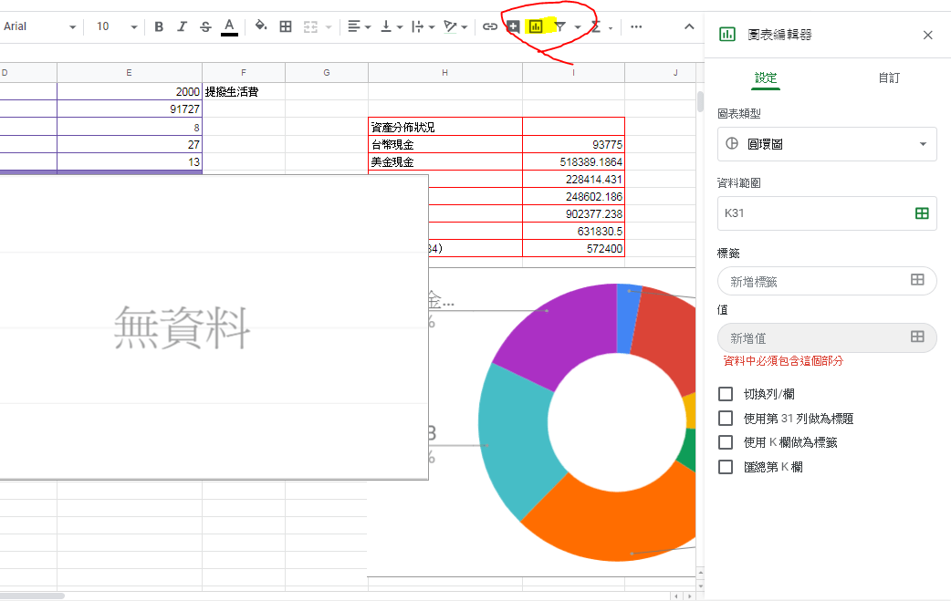
Task: Open the fill color bucket
Action: tap(261, 26)
